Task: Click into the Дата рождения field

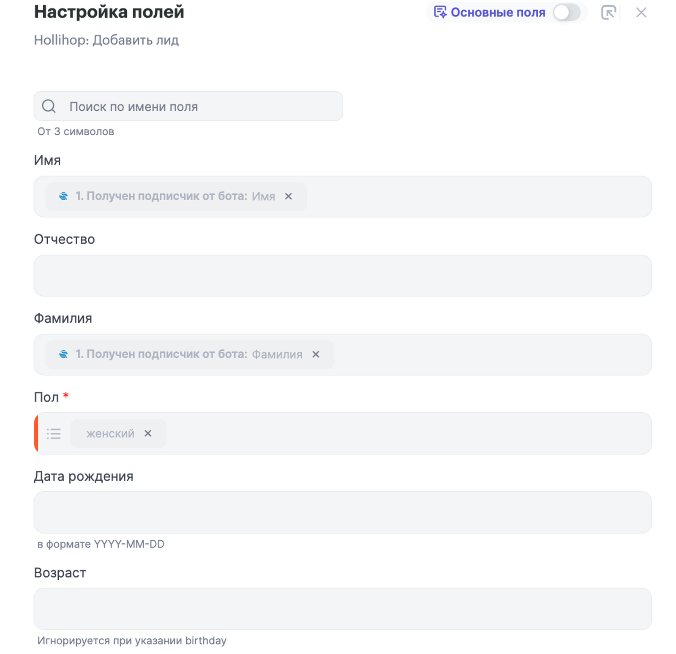Action: coord(342,512)
